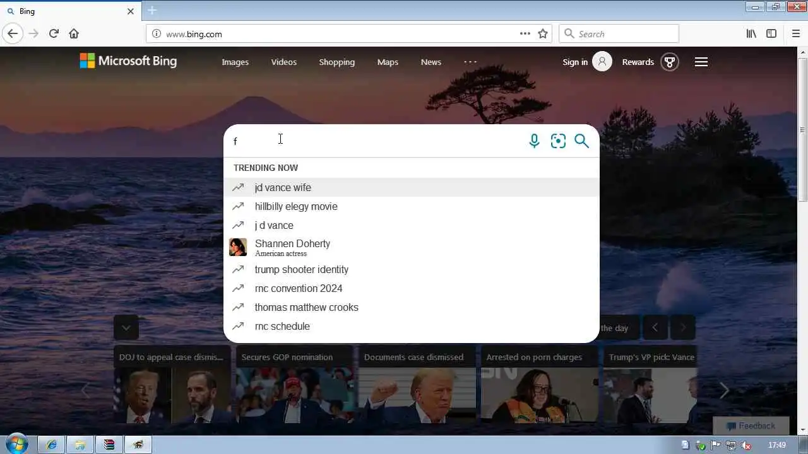This screenshot has height=454, width=808.
Task: Open Windows Start button
Action: [17, 445]
